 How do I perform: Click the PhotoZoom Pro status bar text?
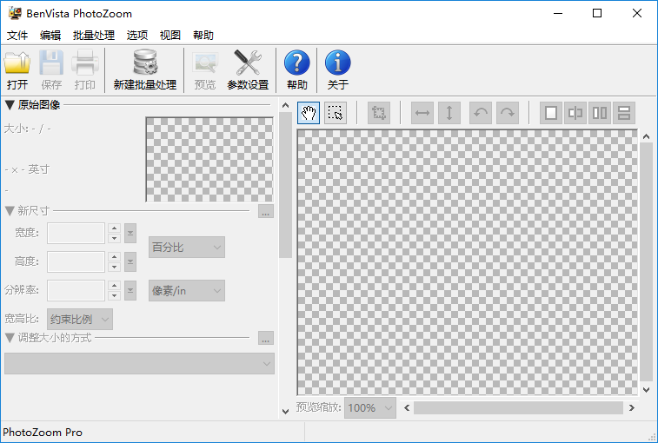click(x=43, y=432)
